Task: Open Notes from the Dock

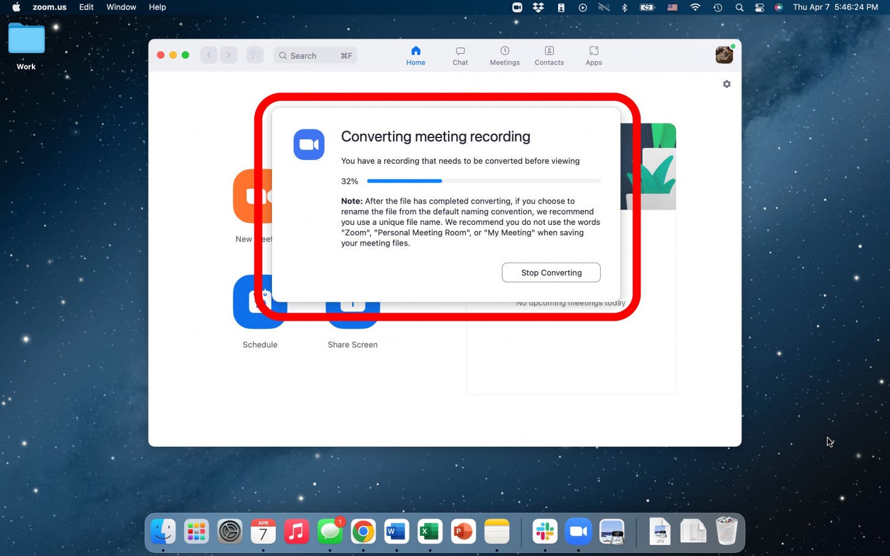Action: (x=496, y=532)
